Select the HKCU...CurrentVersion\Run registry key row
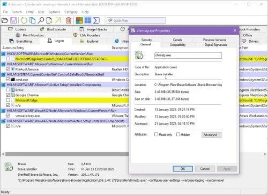The height and width of the screenshot is (195, 268). pos(65,53)
